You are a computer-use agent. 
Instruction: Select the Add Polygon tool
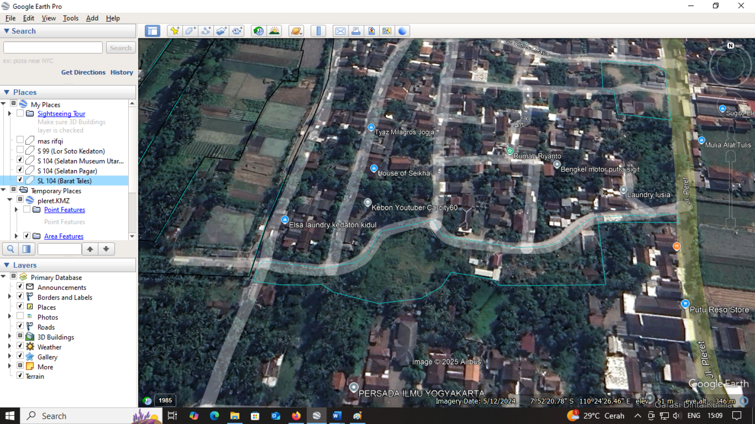pos(191,31)
